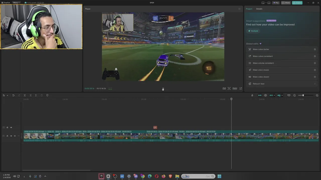Click the taskbar search box

pyautogui.click(x=198, y=176)
